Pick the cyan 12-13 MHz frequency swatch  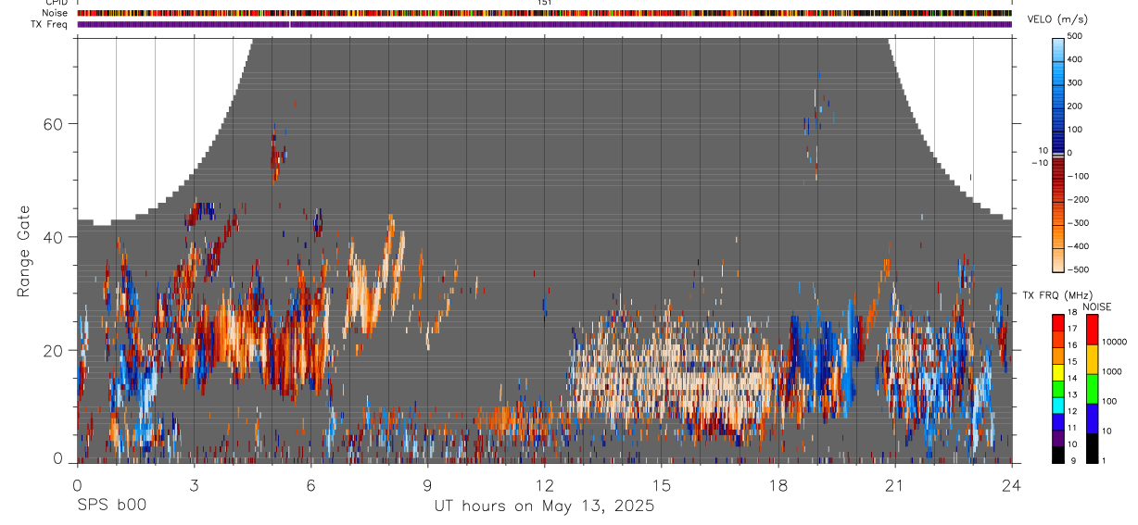[1058, 406]
